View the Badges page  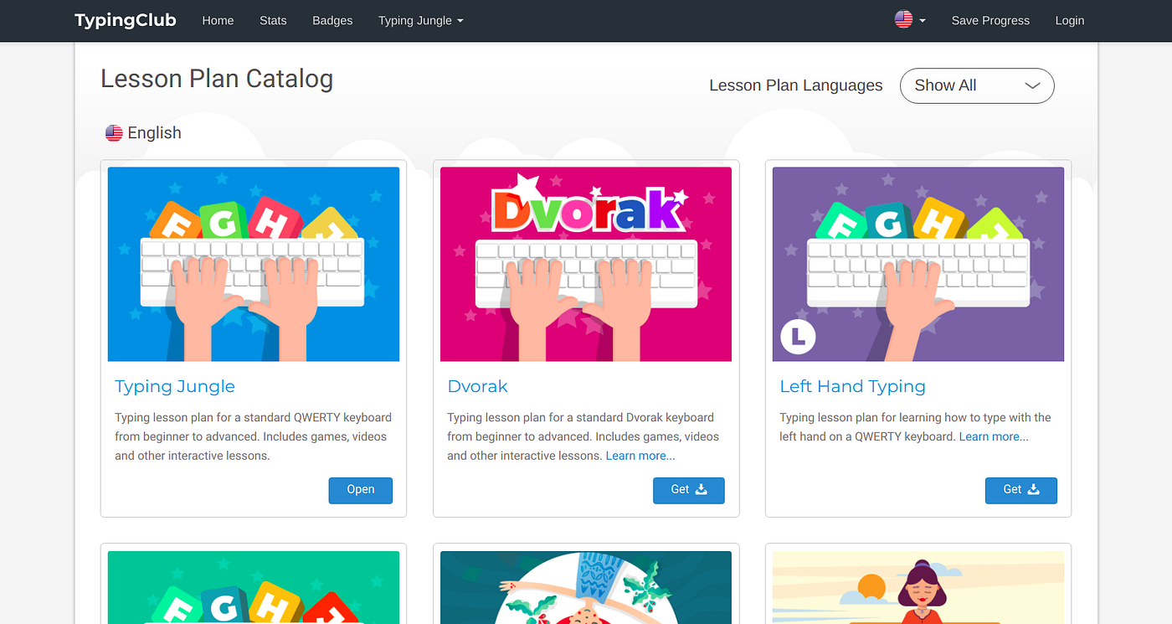click(332, 20)
